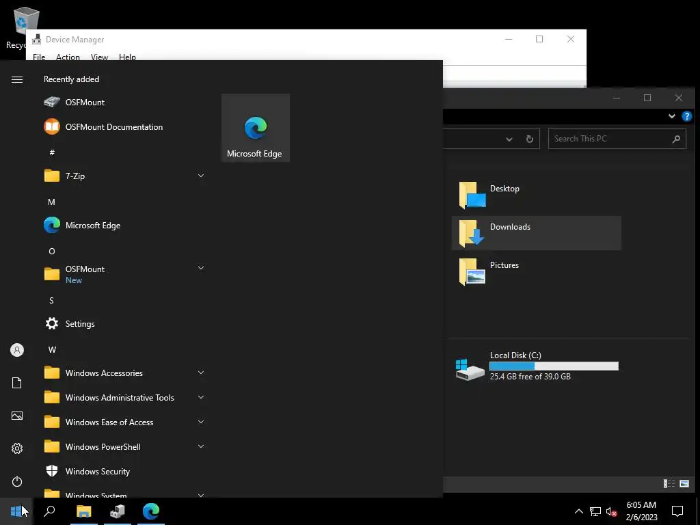Click File Explorer help question icon
The image size is (700, 525).
coord(686,116)
